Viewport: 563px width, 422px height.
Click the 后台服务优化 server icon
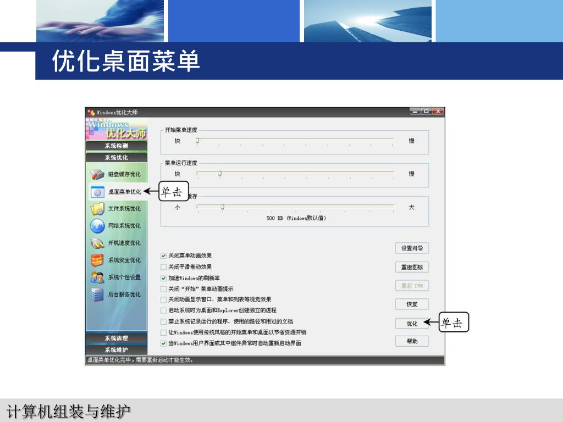pos(97,295)
